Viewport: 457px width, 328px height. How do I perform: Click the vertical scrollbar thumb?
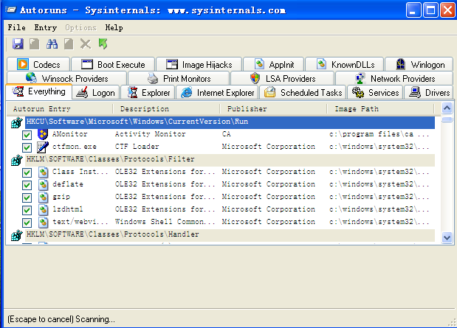pos(447,119)
